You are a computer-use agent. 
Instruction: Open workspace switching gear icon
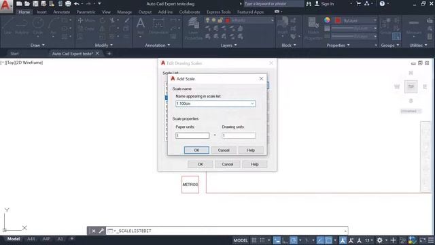click(379, 240)
